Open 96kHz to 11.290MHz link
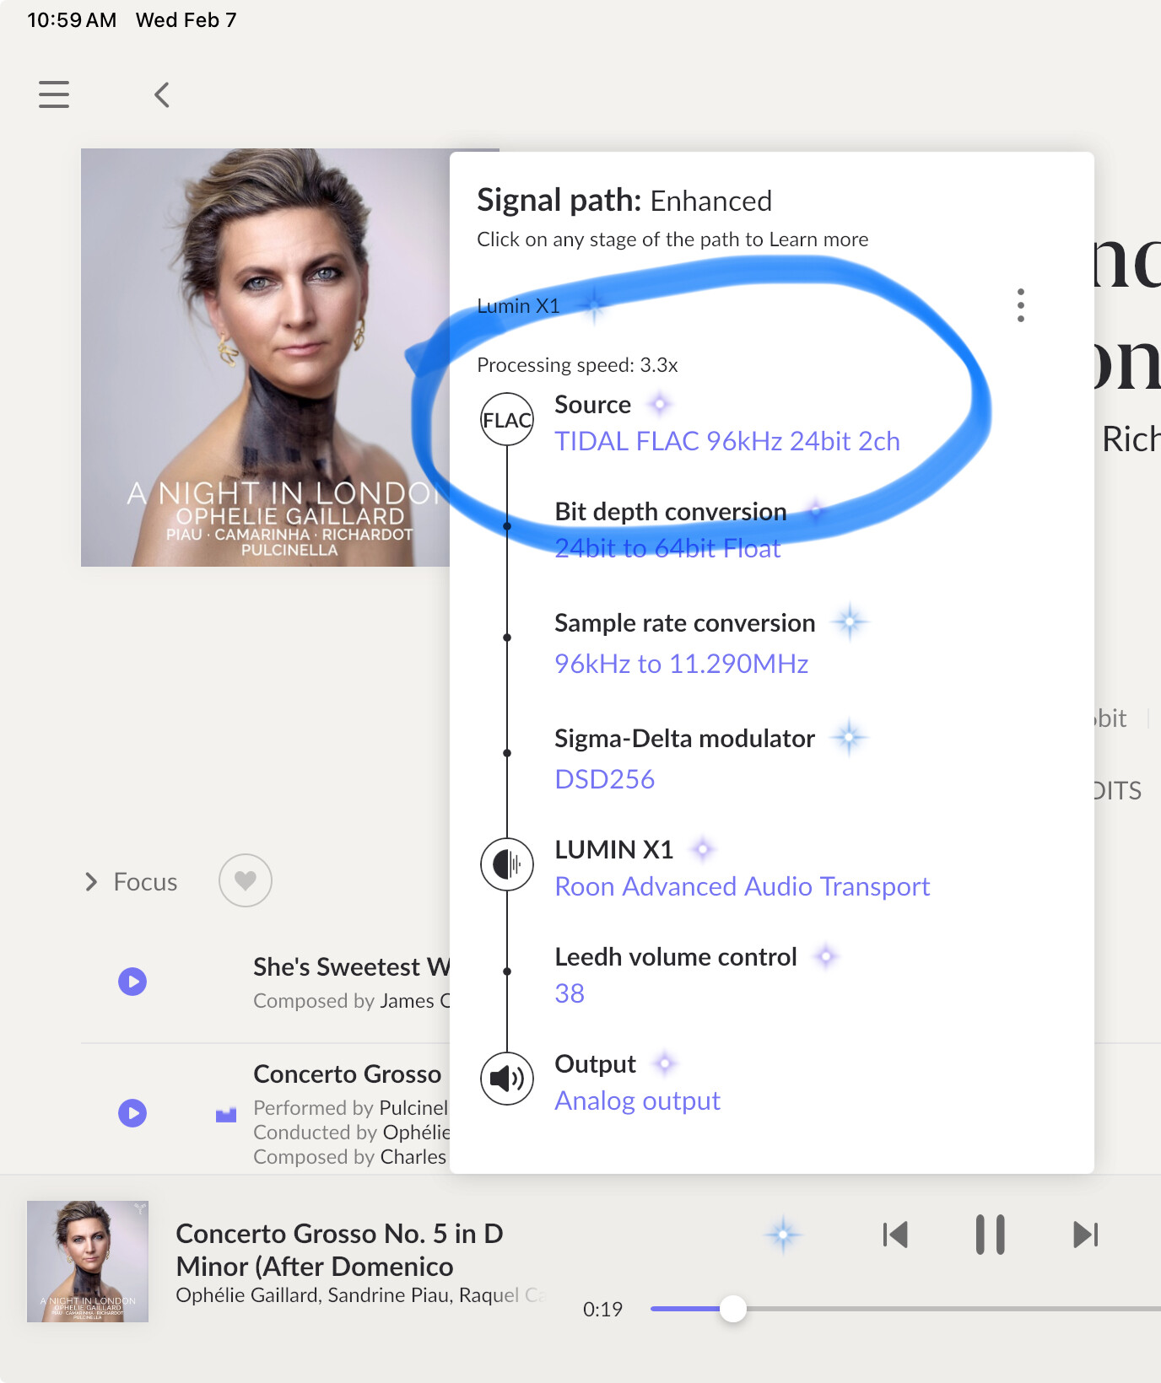 682,664
